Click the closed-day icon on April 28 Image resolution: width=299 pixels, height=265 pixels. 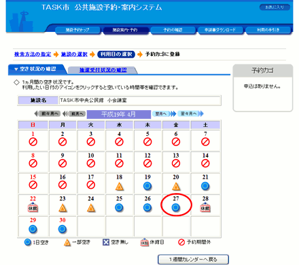click(205, 207)
